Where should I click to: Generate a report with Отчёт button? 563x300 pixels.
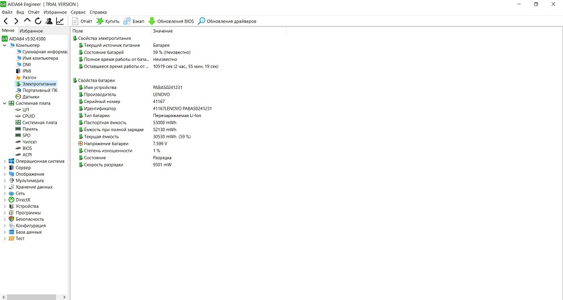[x=82, y=21]
